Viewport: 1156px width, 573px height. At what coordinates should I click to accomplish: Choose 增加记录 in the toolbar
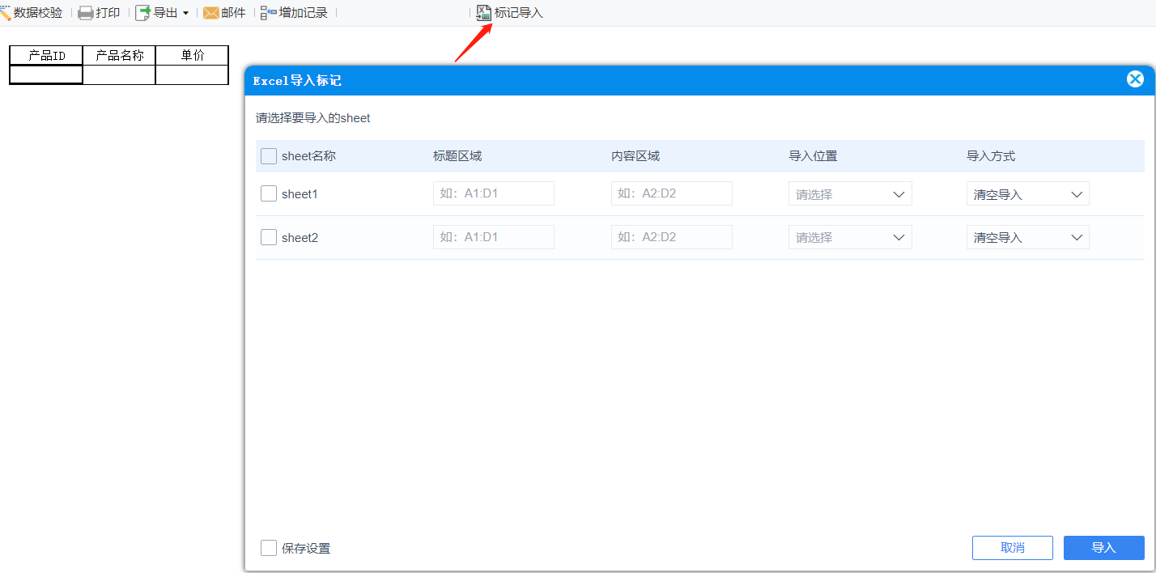click(304, 13)
